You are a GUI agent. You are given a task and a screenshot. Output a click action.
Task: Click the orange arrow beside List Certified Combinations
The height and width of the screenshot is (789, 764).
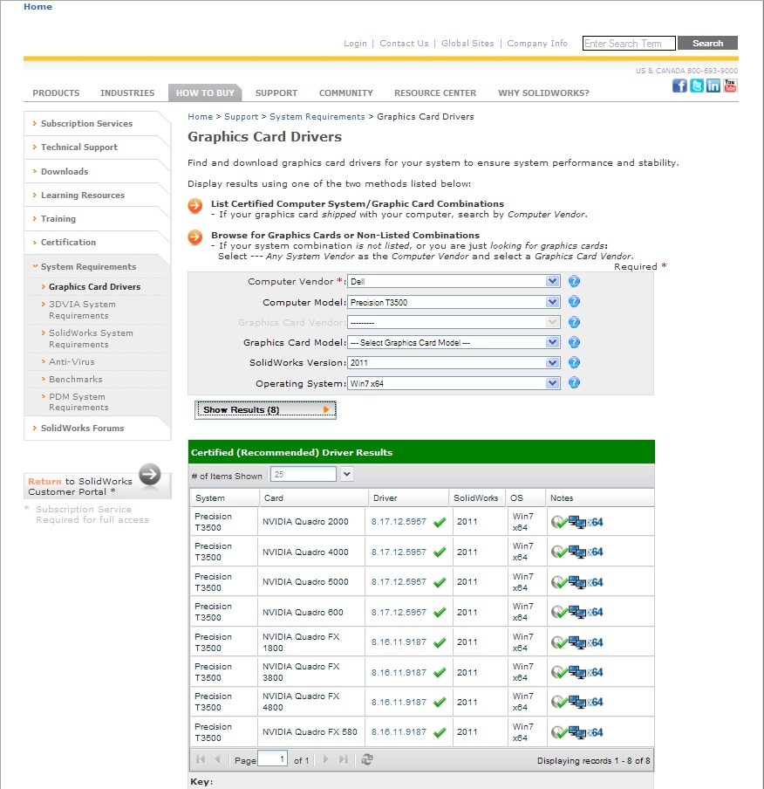pyautogui.click(x=195, y=206)
